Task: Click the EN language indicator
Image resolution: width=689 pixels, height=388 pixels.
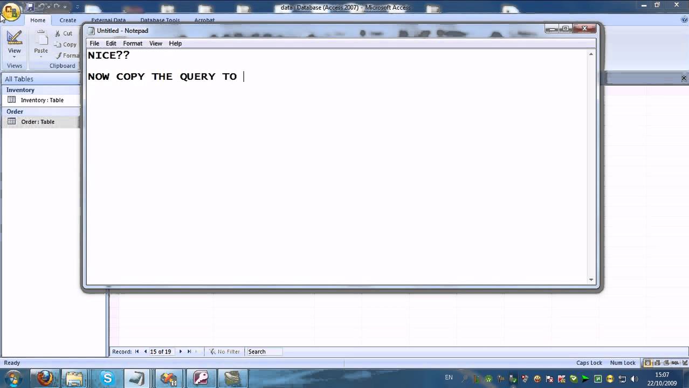Action: tap(449, 378)
